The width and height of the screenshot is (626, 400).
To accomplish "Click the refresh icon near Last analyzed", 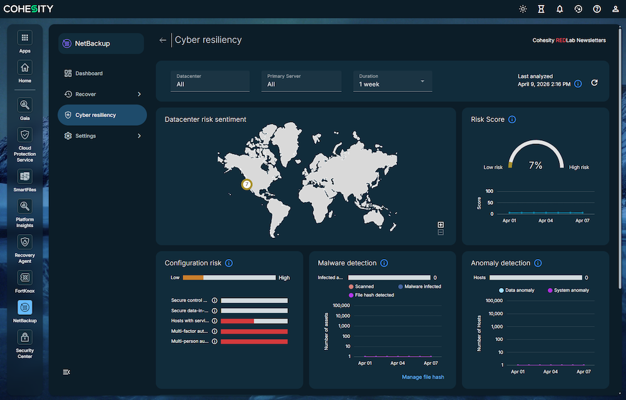I will coord(594,82).
